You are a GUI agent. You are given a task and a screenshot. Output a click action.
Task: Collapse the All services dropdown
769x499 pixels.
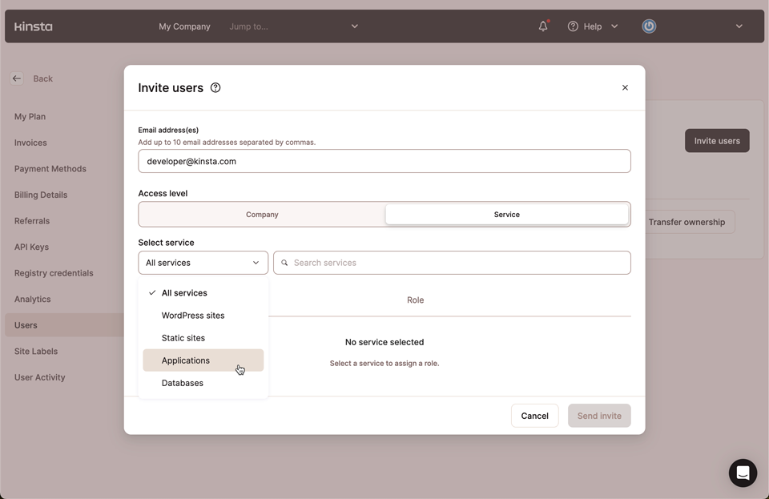[256, 262]
